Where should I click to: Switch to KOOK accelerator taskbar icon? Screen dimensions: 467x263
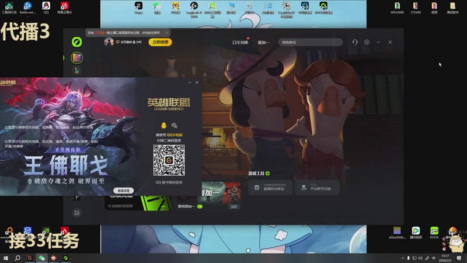tap(65, 258)
